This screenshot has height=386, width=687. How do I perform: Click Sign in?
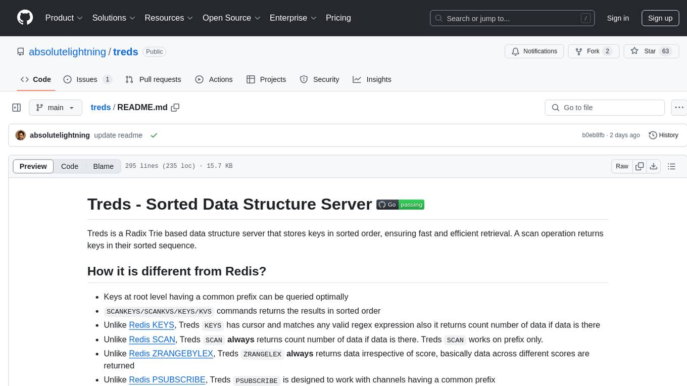coord(618,18)
